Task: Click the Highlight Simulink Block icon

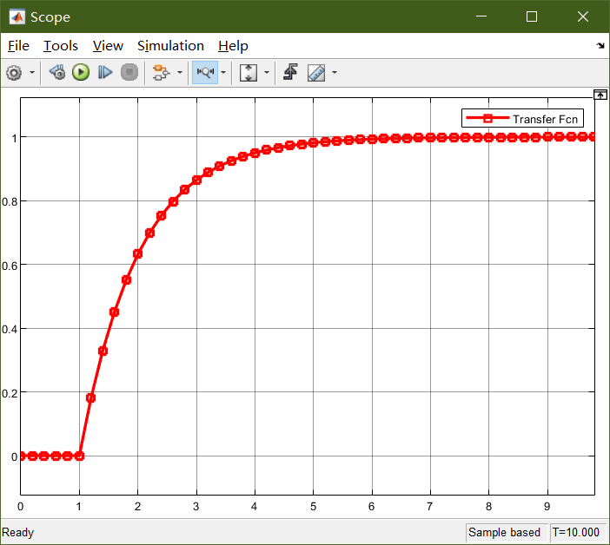Action: point(160,73)
